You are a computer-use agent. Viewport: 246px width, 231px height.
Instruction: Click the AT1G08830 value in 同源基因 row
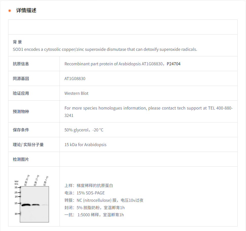[75, 79]
